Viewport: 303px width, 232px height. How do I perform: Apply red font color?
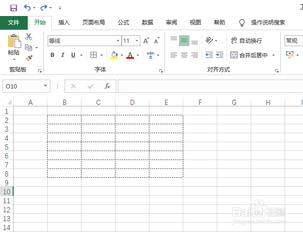pyautogui.click(x=130, y=55)
